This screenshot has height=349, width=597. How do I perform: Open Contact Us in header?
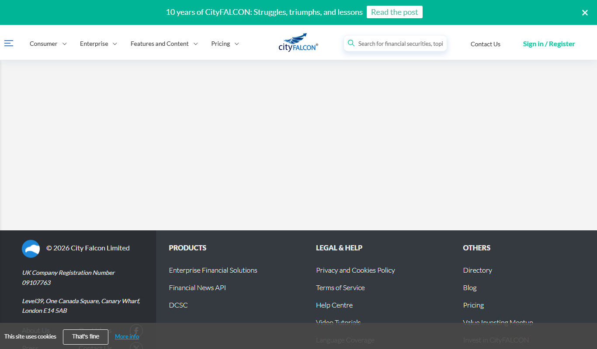coord(486,44)
